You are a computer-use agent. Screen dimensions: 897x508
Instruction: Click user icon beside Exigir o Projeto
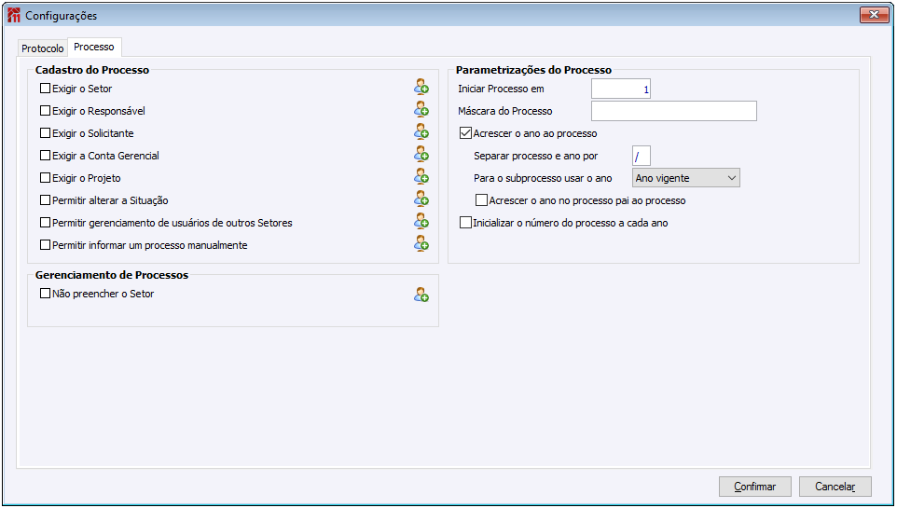(421, 177)
